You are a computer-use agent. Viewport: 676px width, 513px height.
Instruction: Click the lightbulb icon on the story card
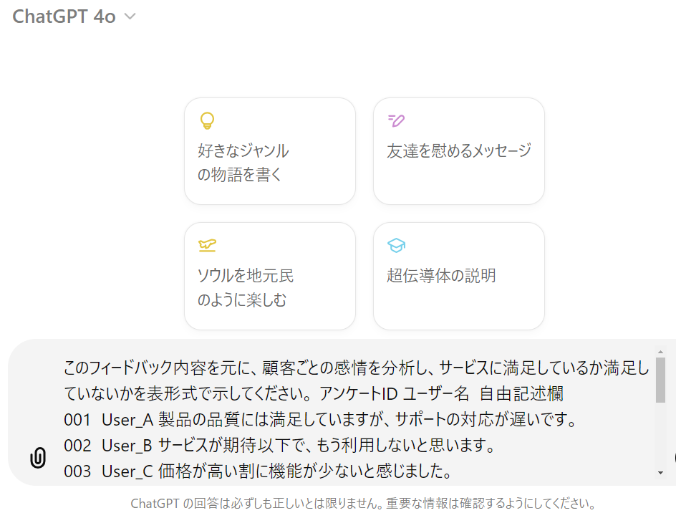click(x=207, y=120)
